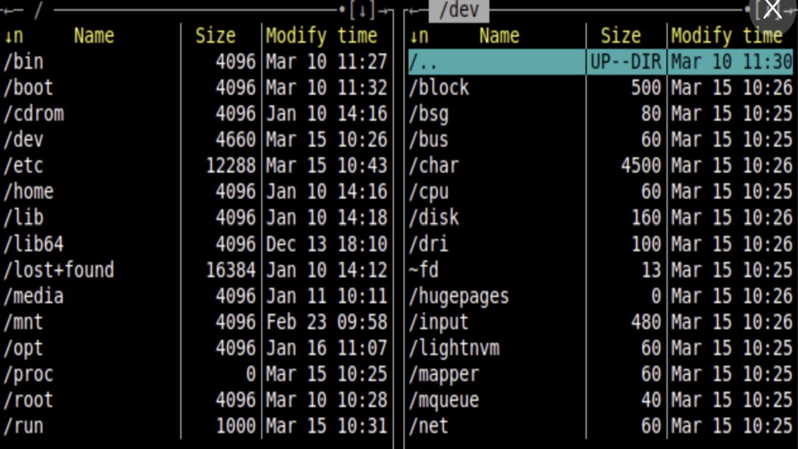Viewport: 798px width, 449px height.
Task: Select the ~fd symlink entry
Action: click(x=424, y=270)
